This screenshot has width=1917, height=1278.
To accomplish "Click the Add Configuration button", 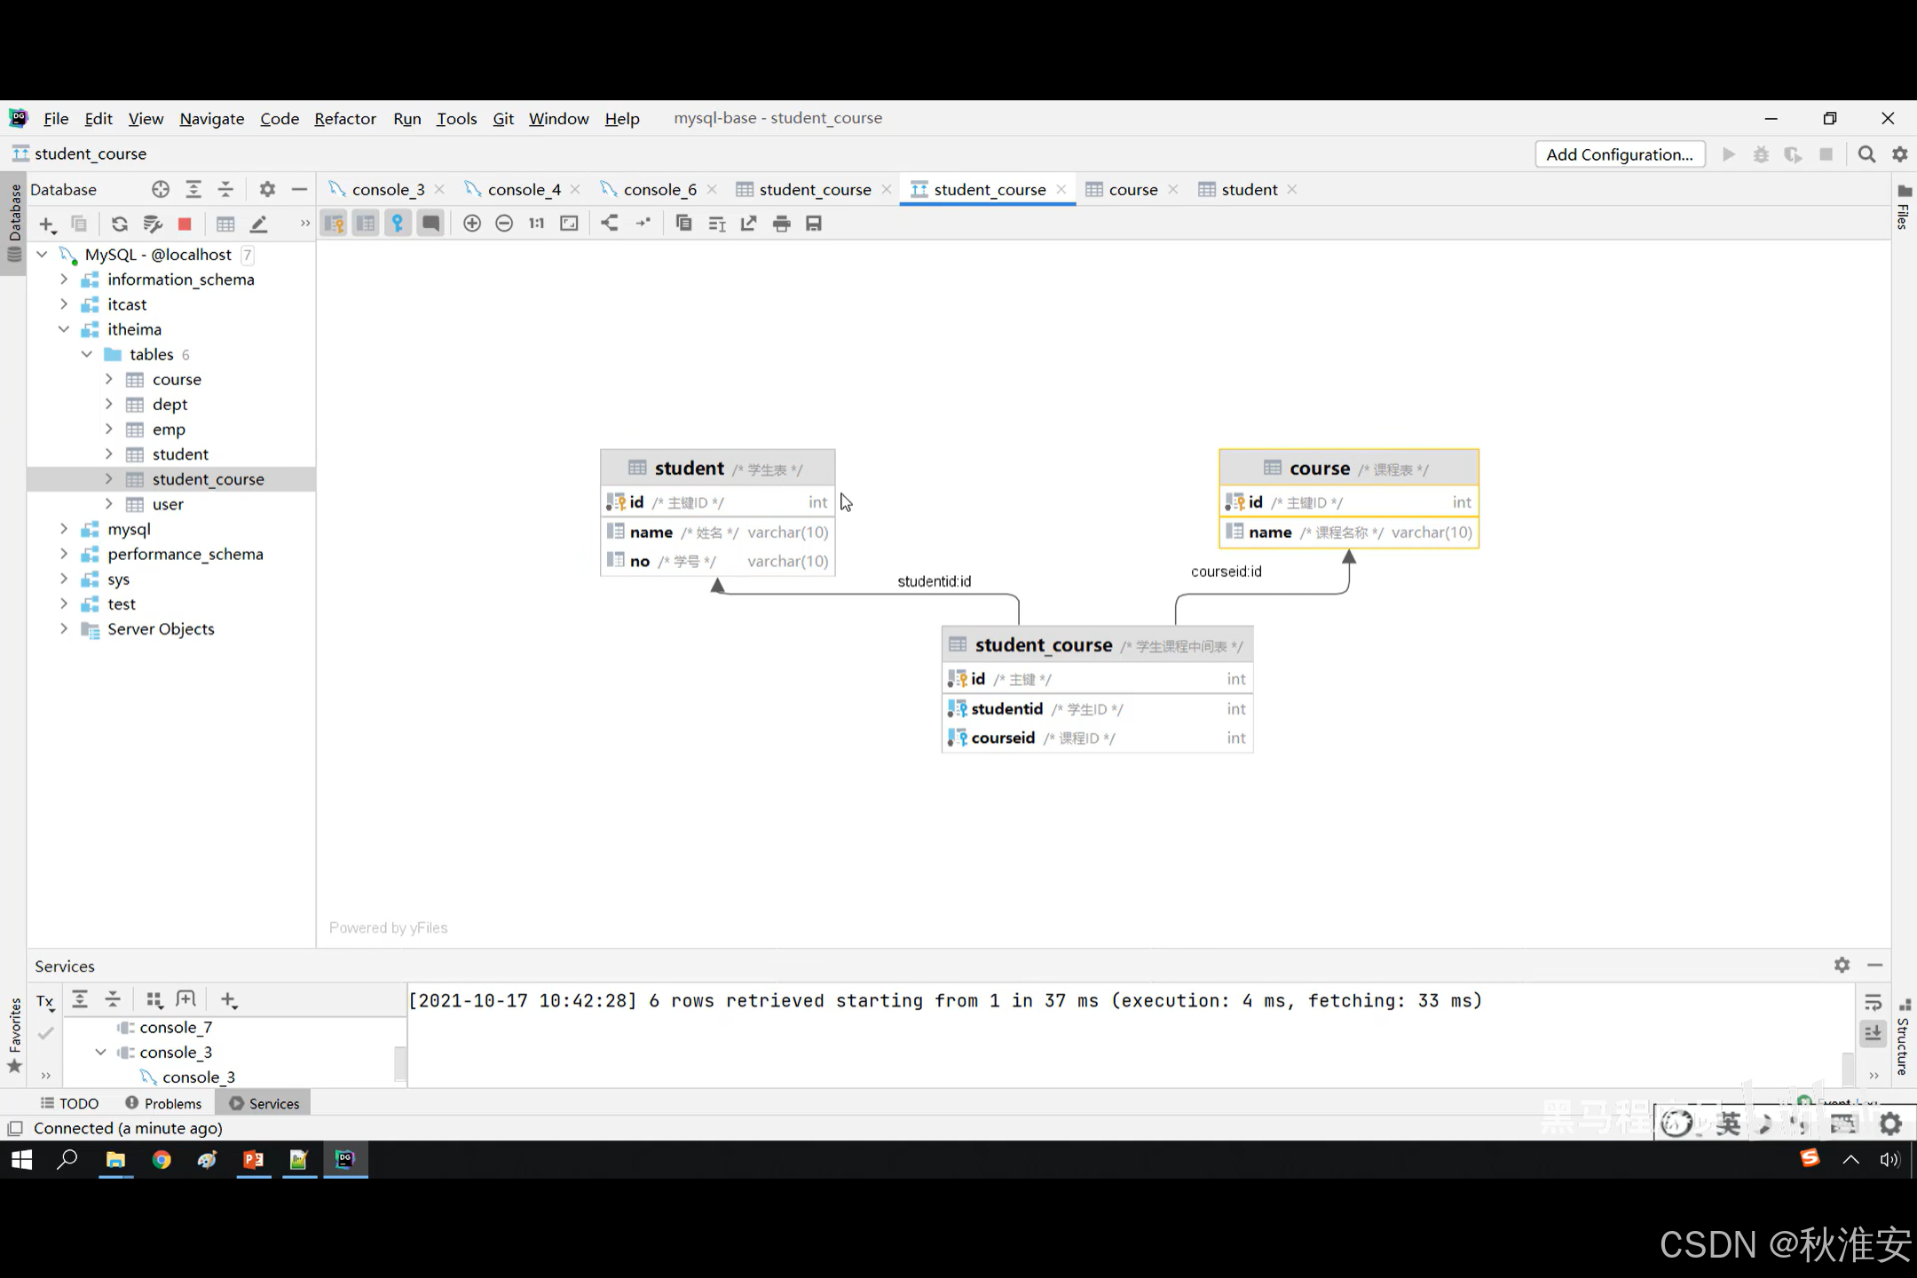I will pyautogui.click(x=1619, y=154).
